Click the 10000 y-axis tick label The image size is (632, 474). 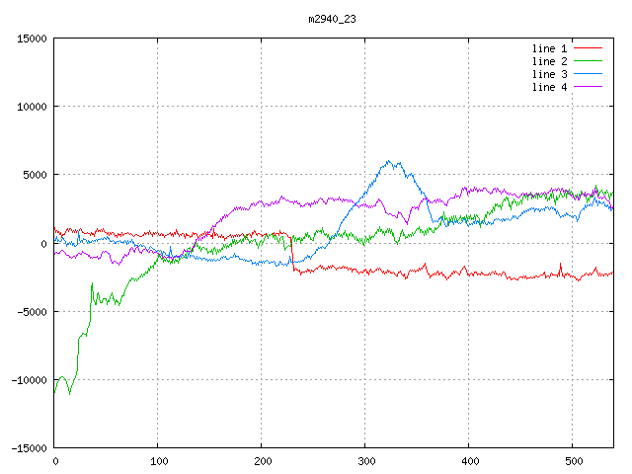(31, 107)
